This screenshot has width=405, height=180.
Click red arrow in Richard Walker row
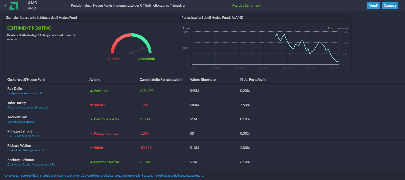point(92,148)
